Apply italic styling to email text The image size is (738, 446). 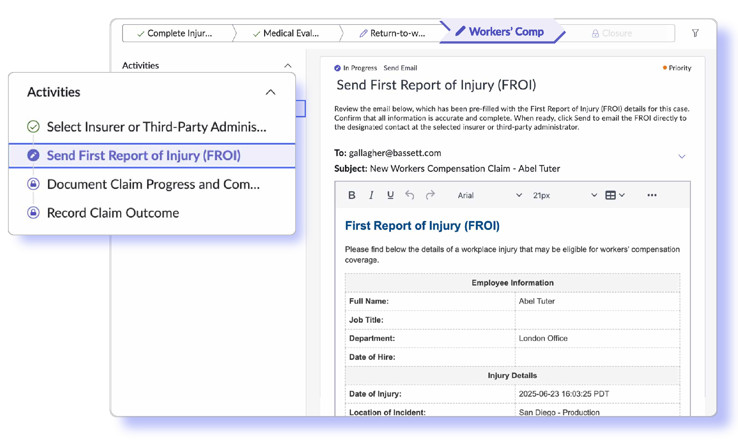pyautogui.click(x=371, y=195)
